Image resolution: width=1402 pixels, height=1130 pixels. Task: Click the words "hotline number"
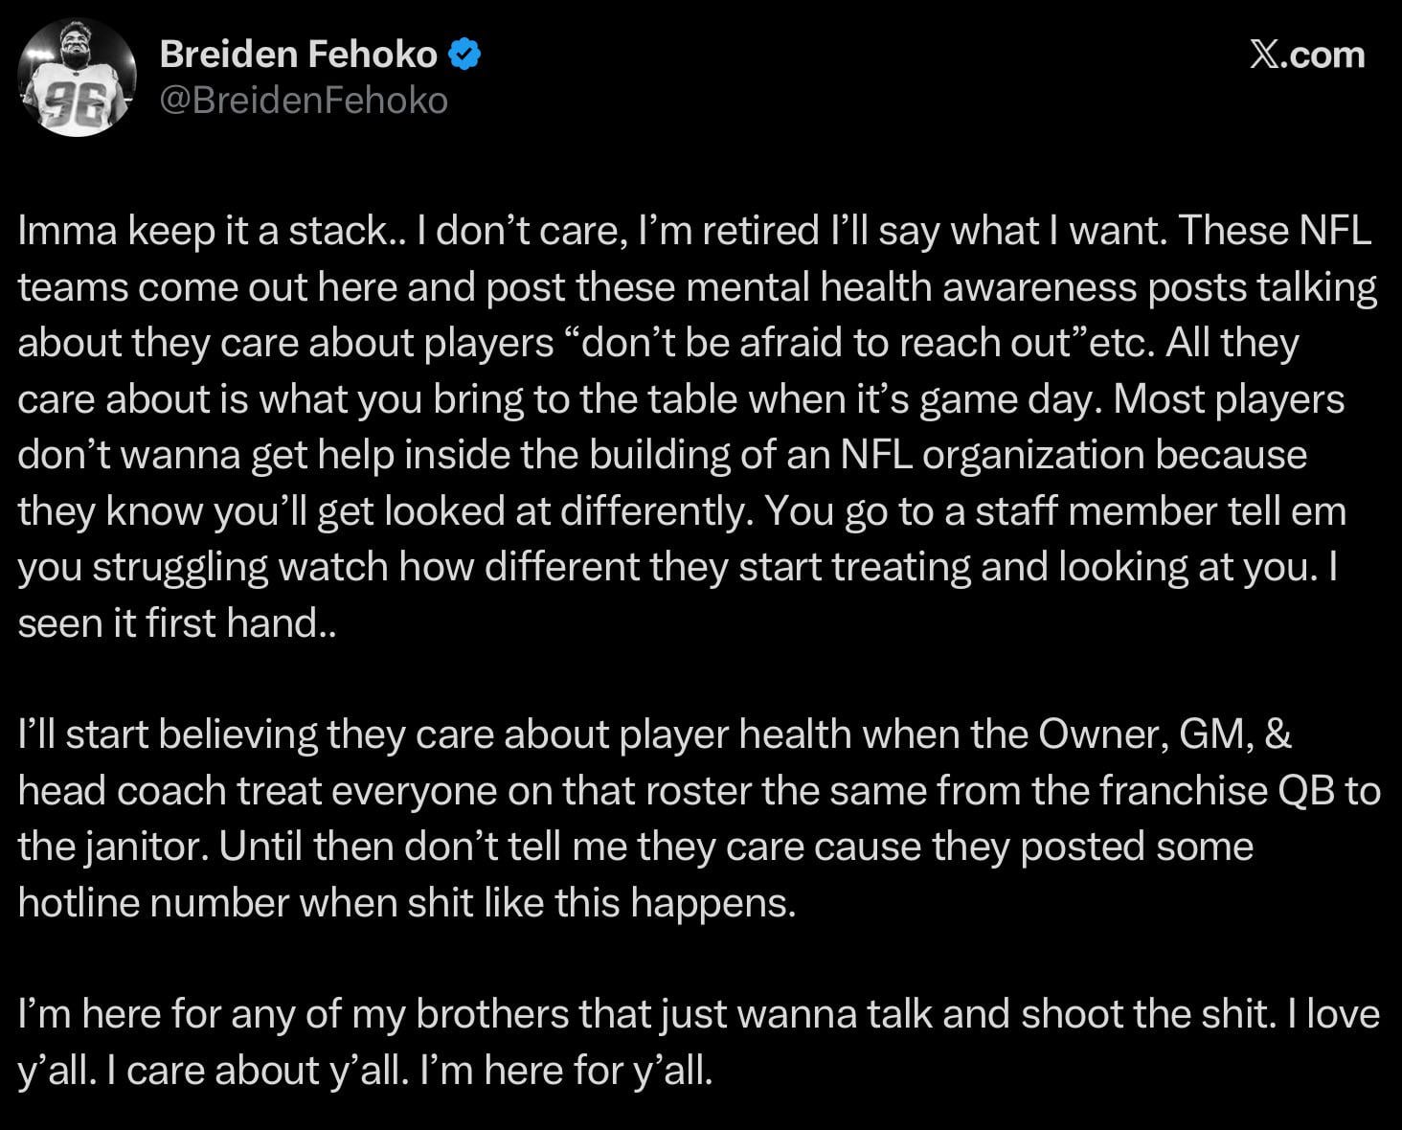point(153,903)
